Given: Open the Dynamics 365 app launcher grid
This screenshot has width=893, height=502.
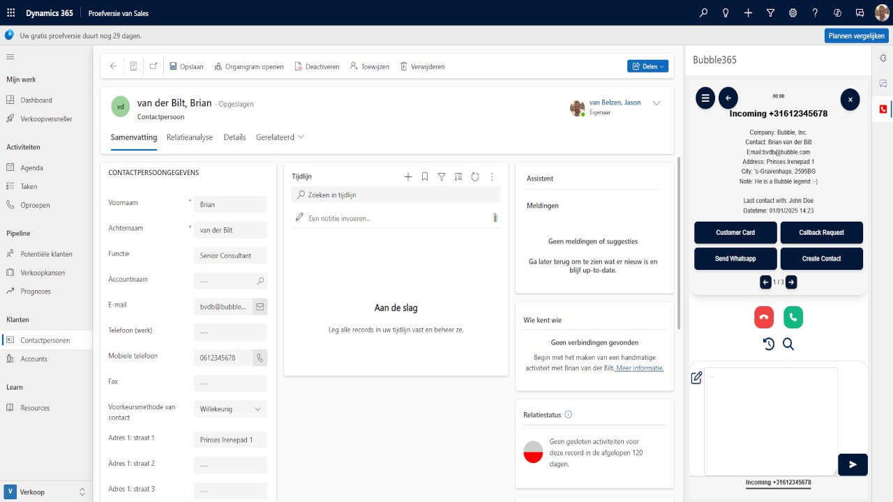Looking at the screenshot, I should coord(10,13).
